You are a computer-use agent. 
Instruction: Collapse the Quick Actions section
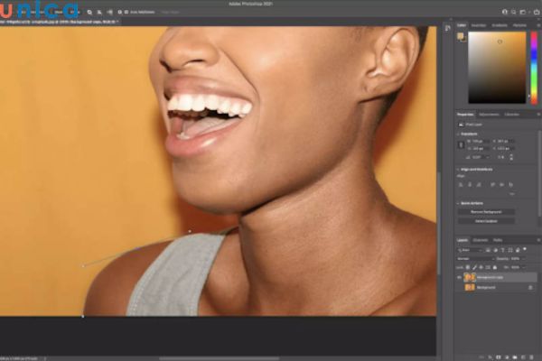459,202
